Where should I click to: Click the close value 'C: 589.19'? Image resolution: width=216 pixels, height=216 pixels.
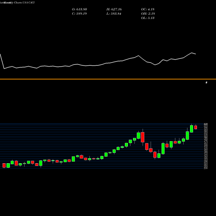(79, 14)
